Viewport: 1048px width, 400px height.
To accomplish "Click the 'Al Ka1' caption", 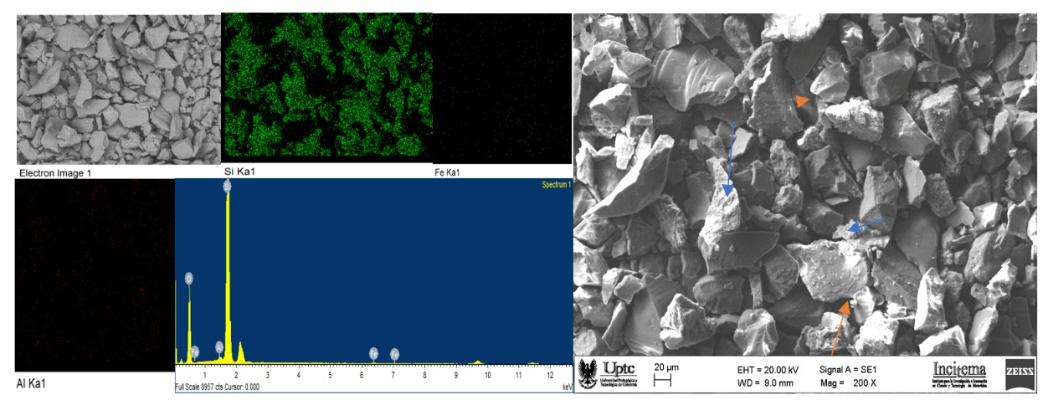I will coord(31,383).
